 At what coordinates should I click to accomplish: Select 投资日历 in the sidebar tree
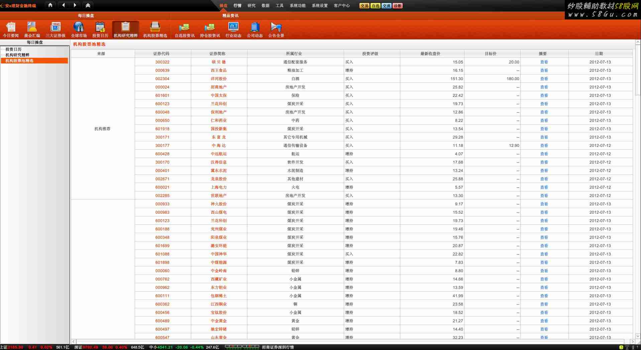[13, 49]
